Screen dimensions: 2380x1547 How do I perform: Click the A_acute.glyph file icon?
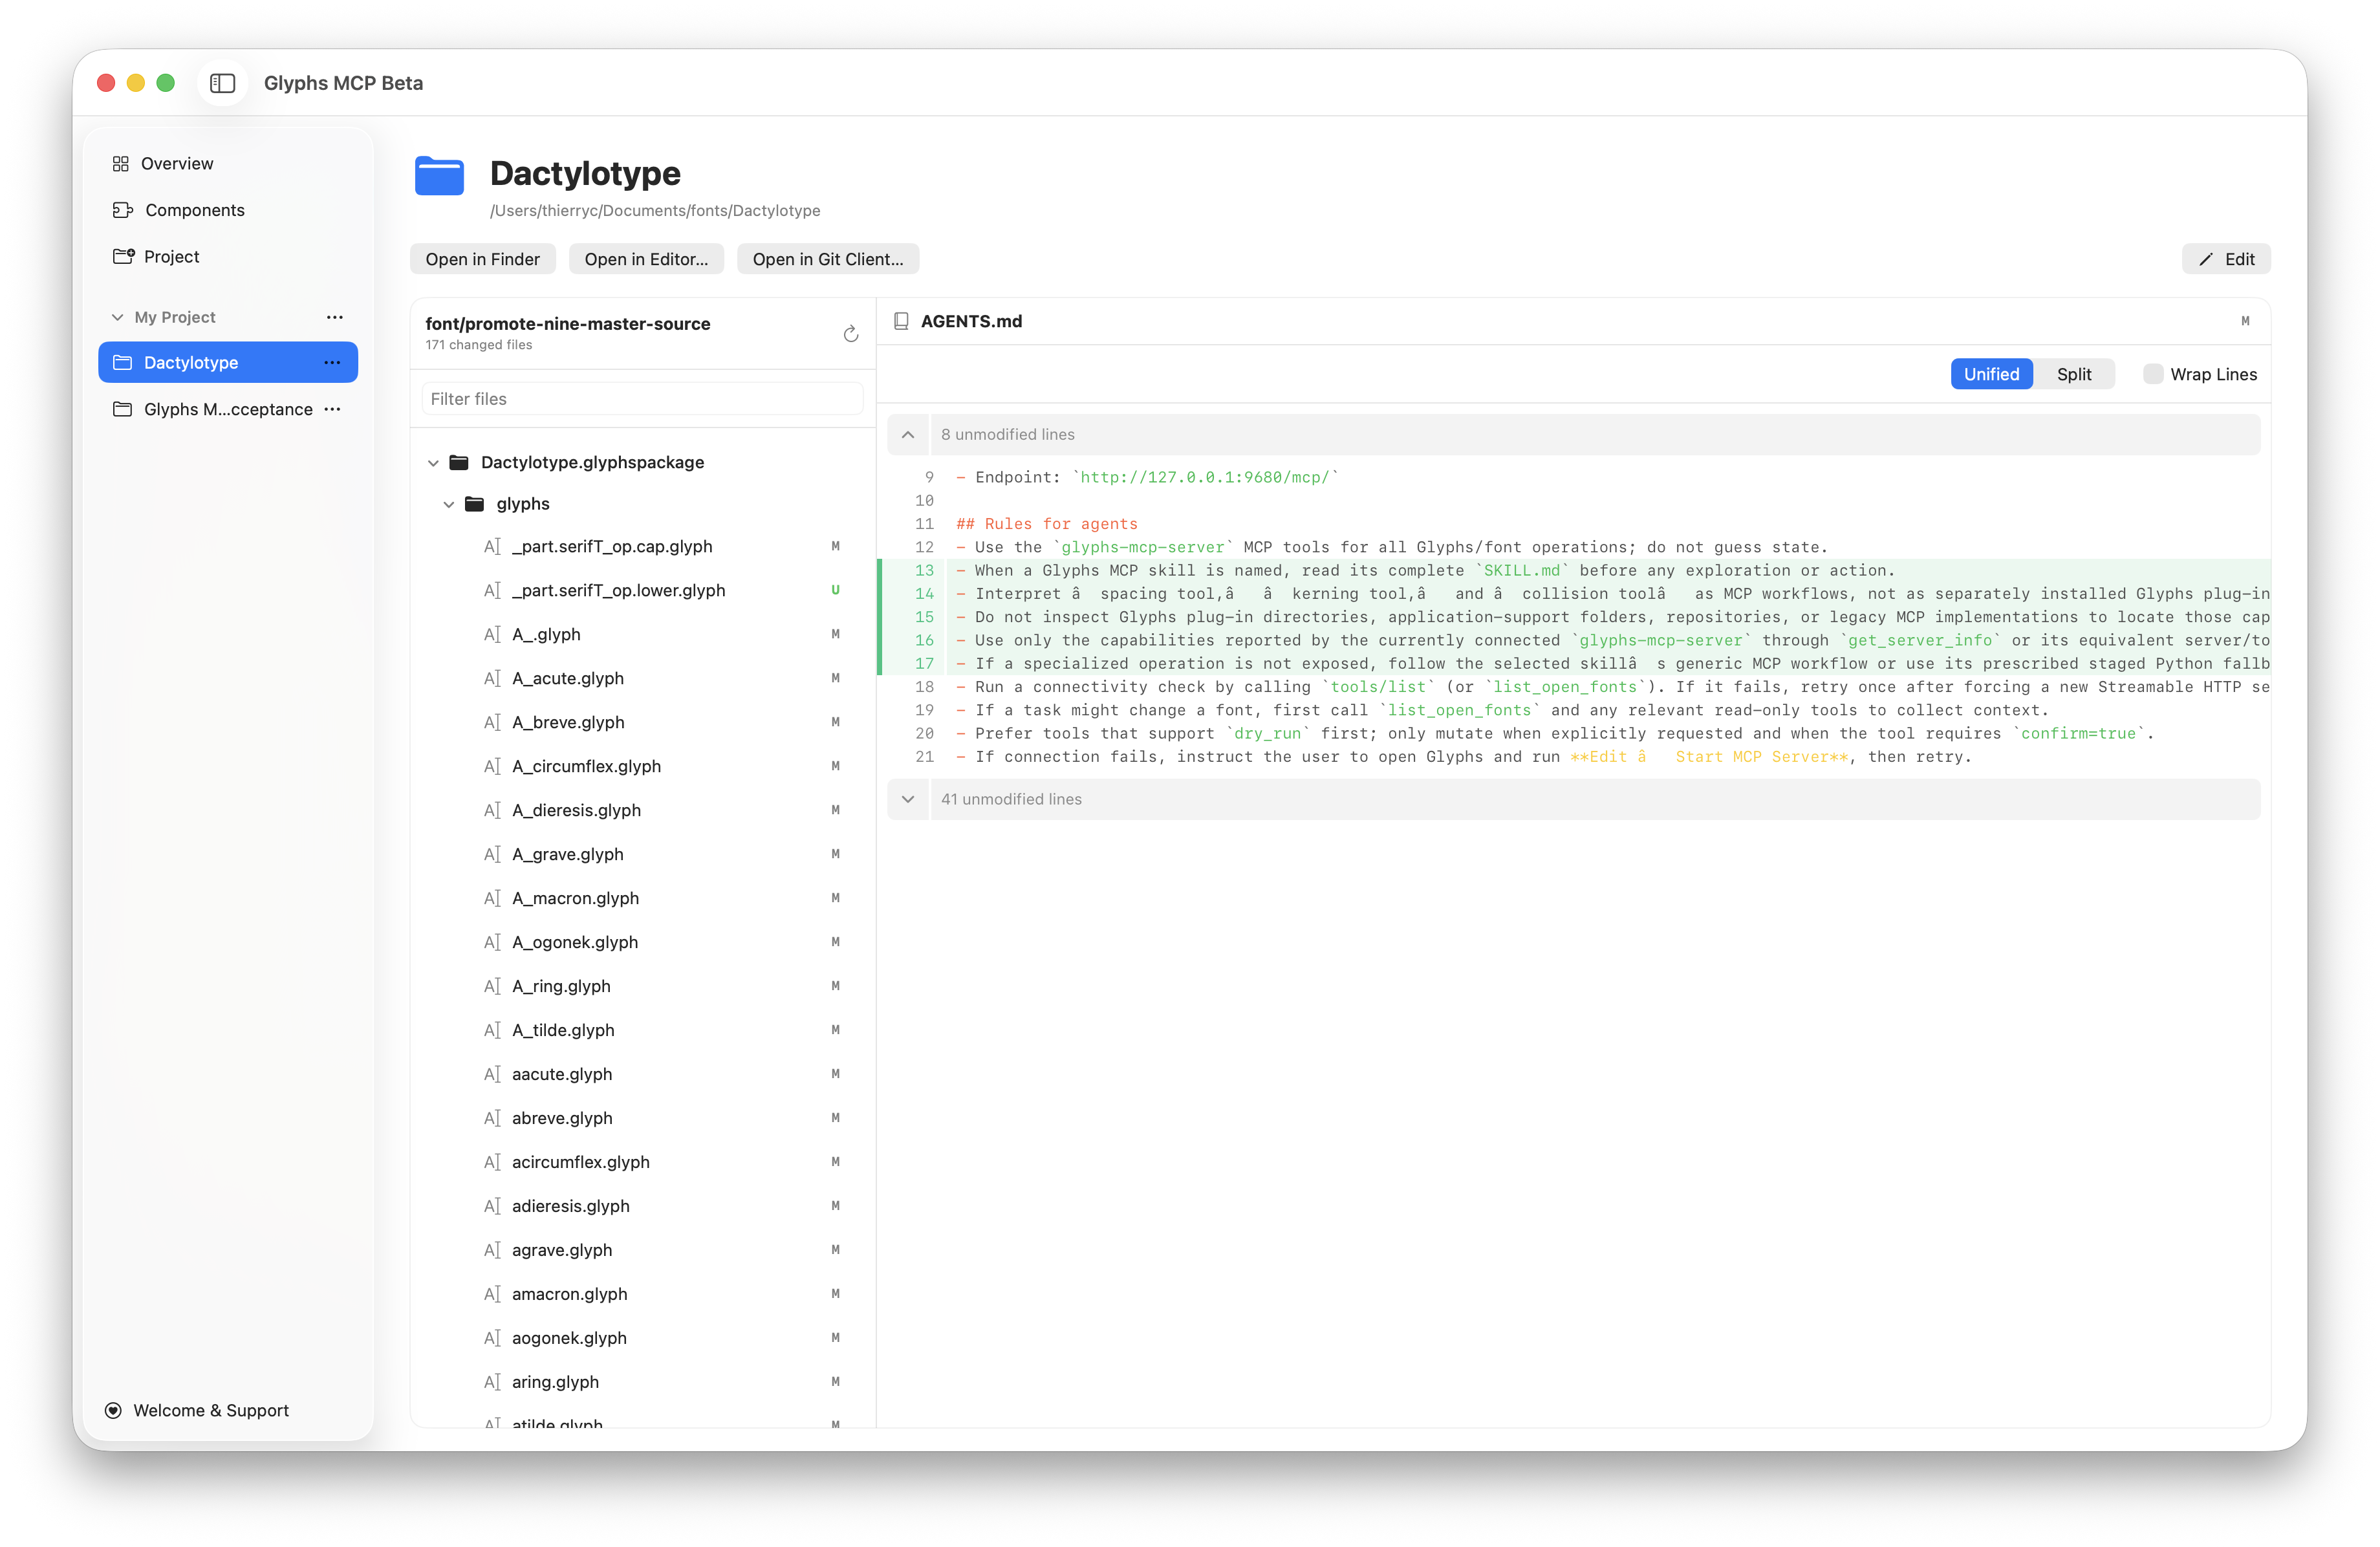tap(492, 678)
